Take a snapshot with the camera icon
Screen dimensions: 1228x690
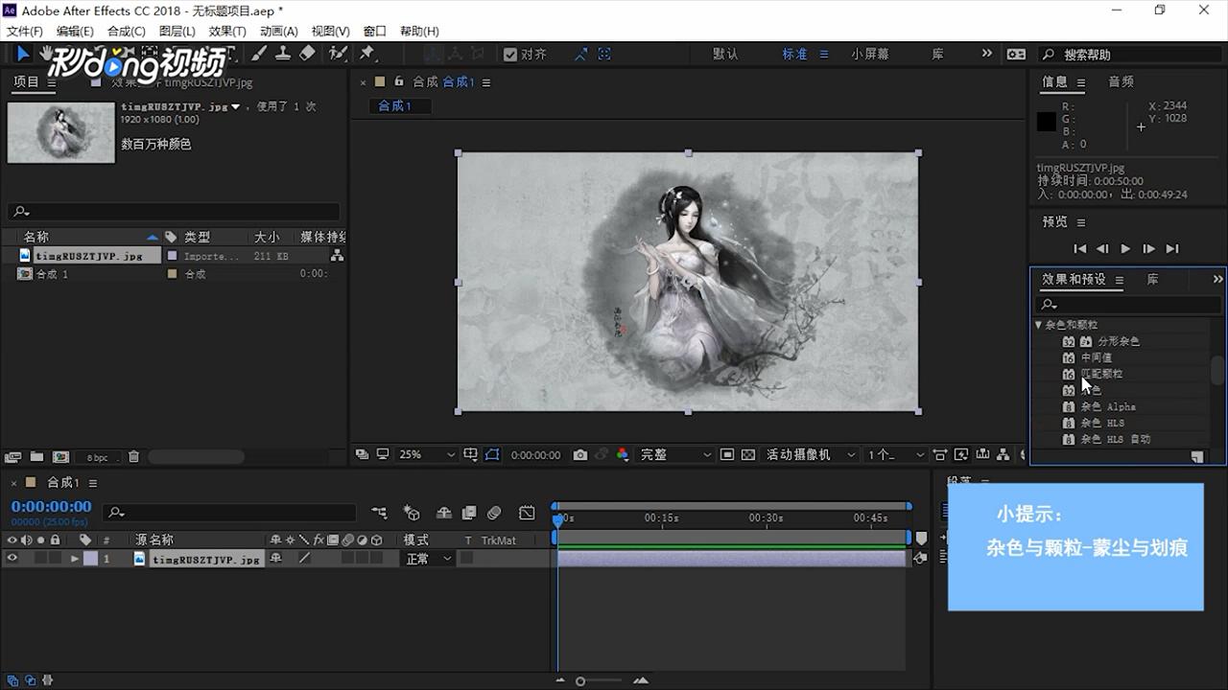point(580,455)
